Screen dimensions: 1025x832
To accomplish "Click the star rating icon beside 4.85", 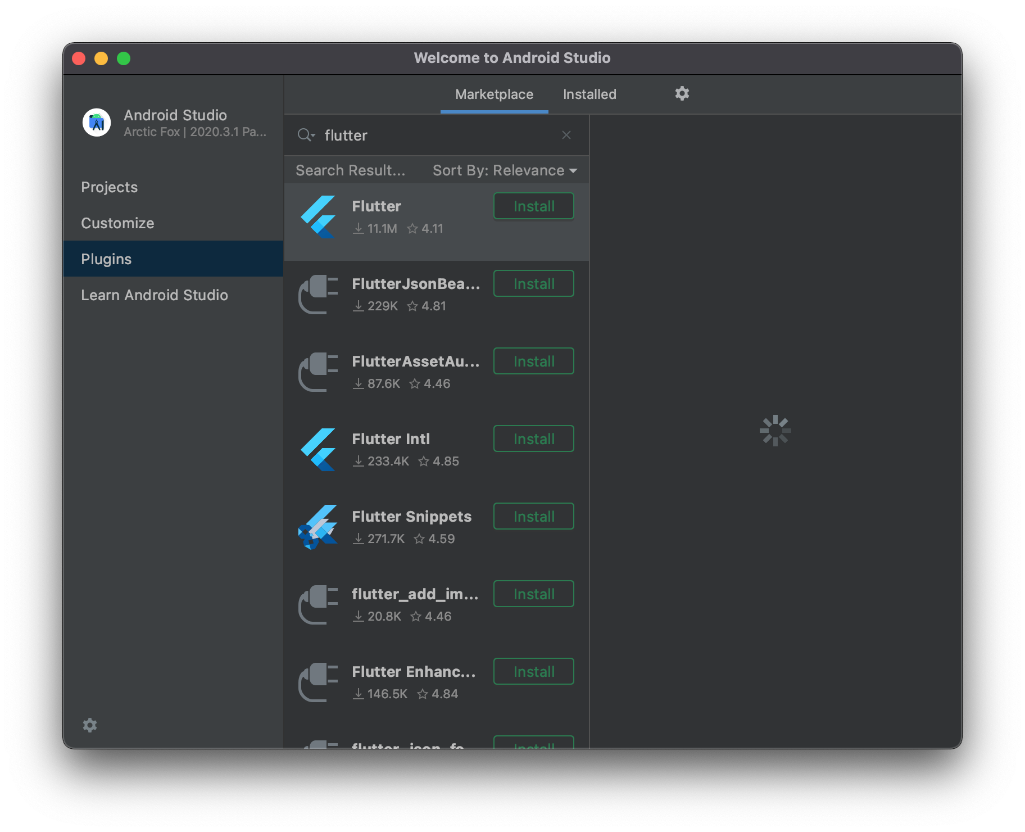I will (x=424, y=461).
